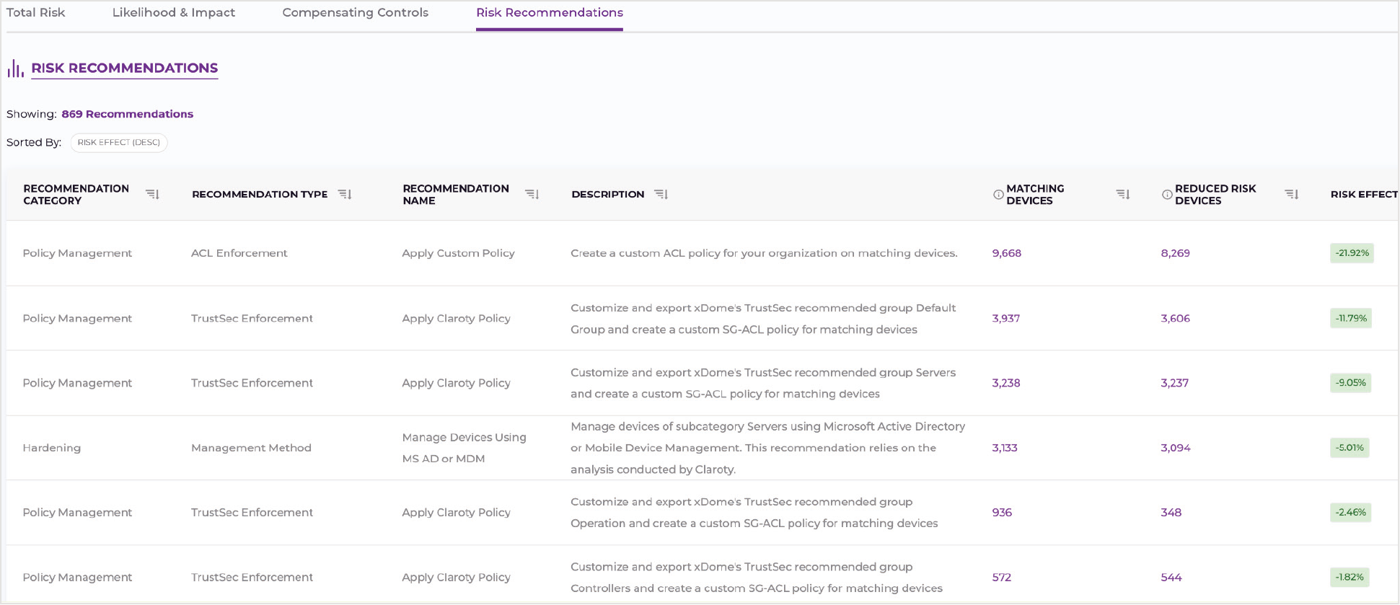Click Description column header text
1400x605 pixels.
[x=608, y=194]
